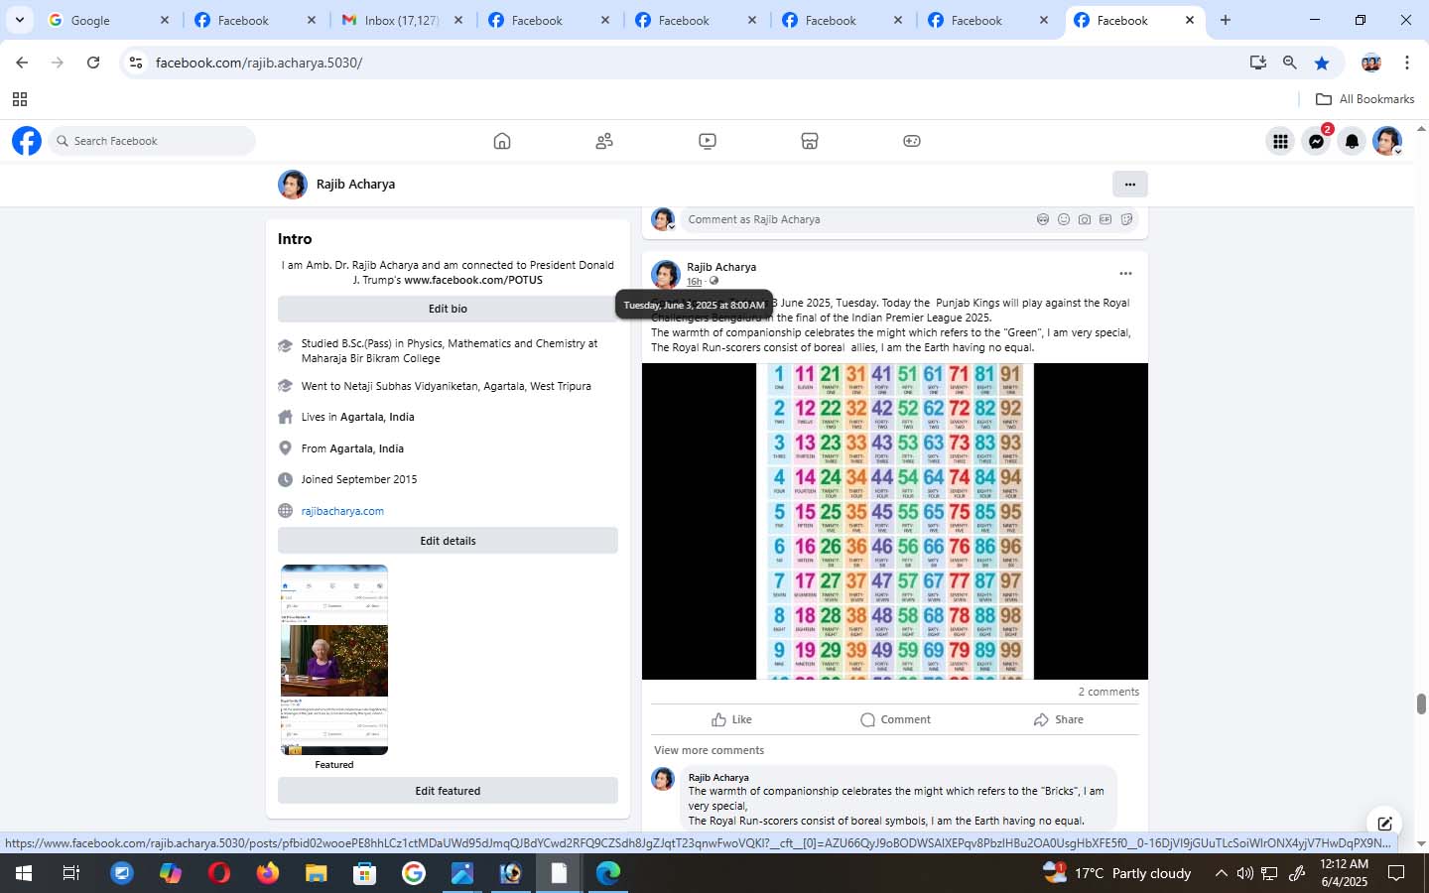Add a sticker to the comment
This screenshot has height=893, width=1429.
(x=1126, y=219)
